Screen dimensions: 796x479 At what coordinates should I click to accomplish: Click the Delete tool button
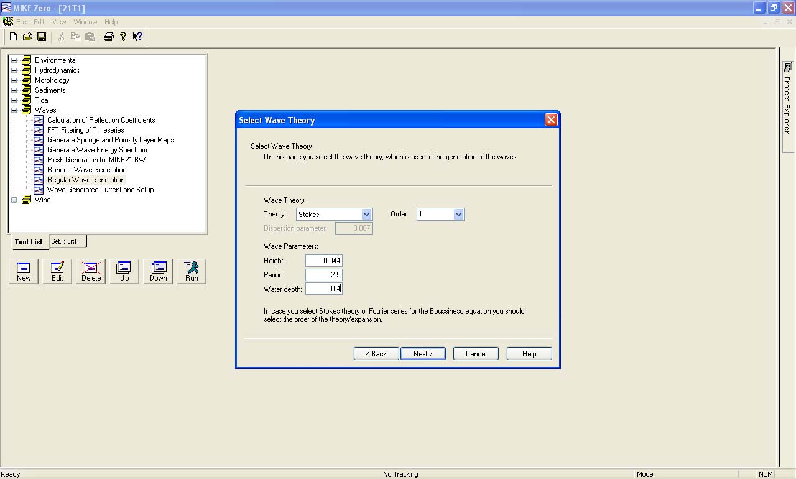click(91, 271)
